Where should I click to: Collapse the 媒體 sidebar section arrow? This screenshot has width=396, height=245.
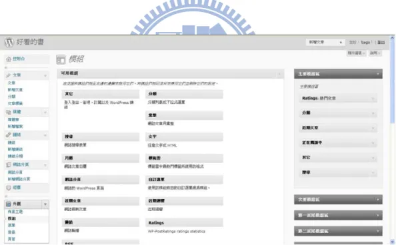pyautogui.click(x=45, y=112)
